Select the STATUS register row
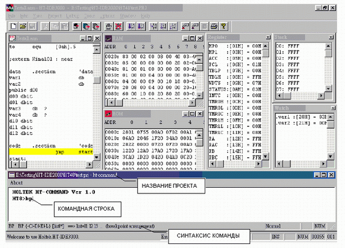 pyautogui.click(x=235, y=89)
